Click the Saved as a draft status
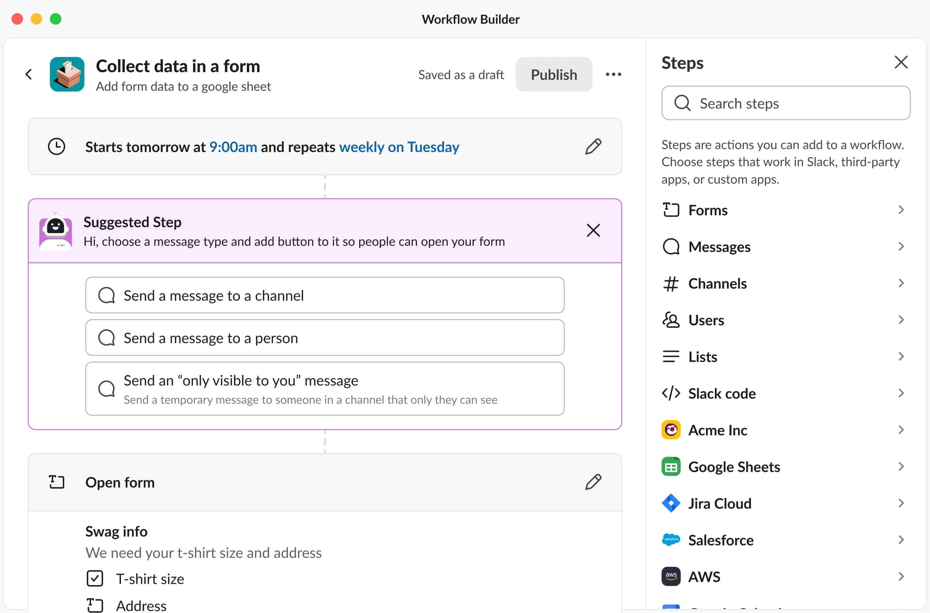930x613 pixels. click(x=461, y=75)
